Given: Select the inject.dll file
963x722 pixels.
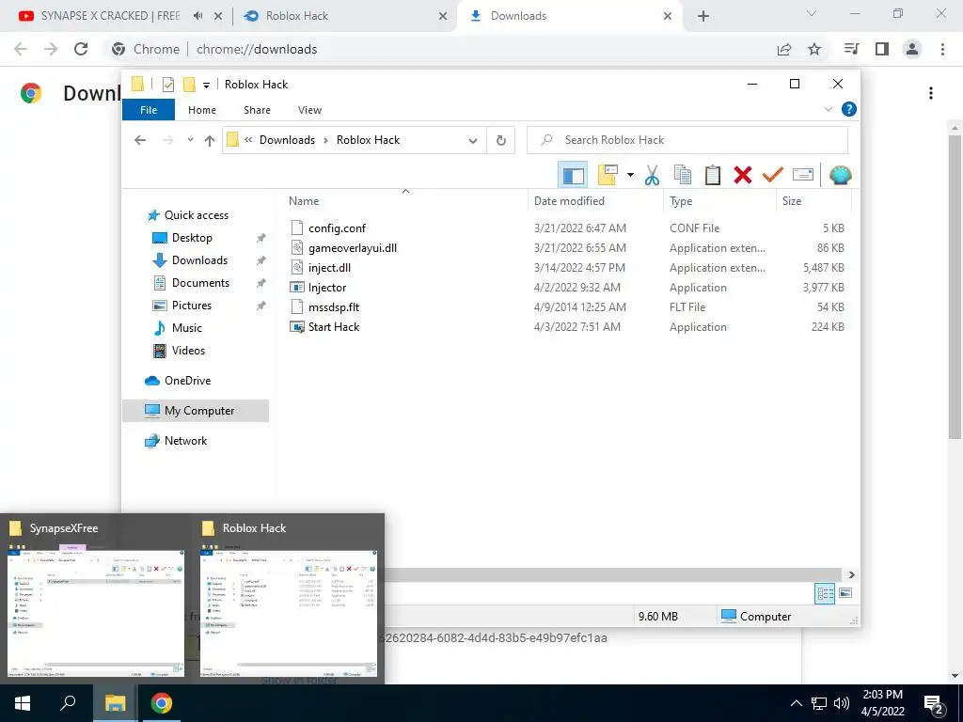Looking at the screenshot, I should coord(329,268).
